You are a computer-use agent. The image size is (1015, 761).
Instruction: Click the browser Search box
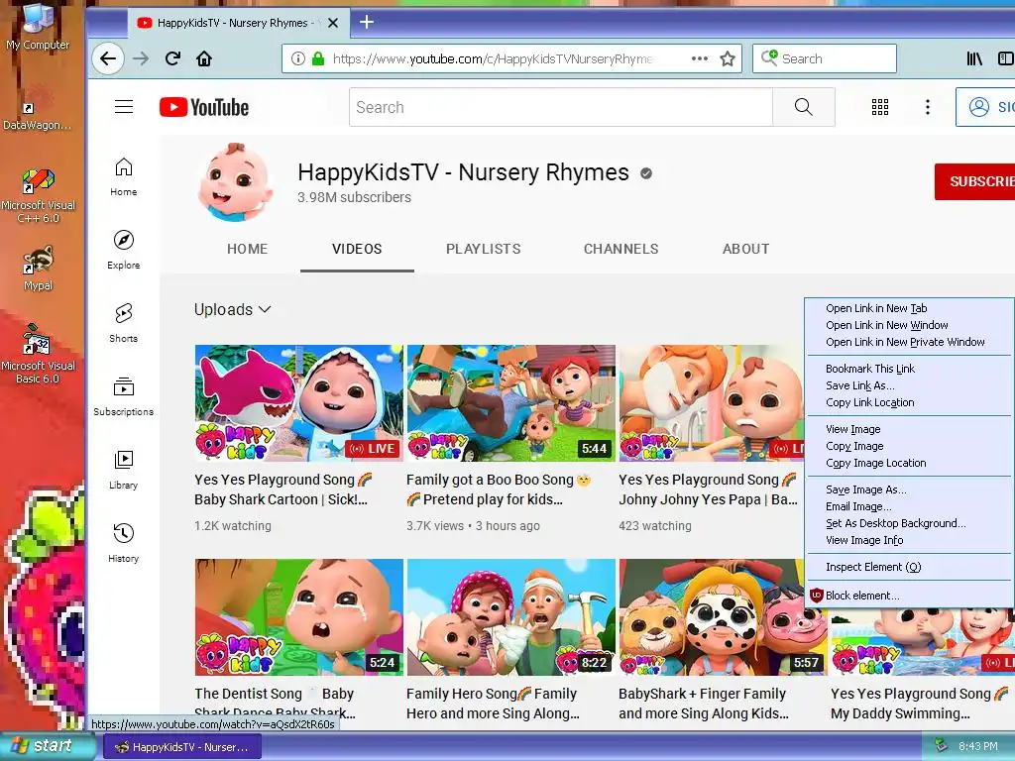pyautogui.click(x=825, y=58)
